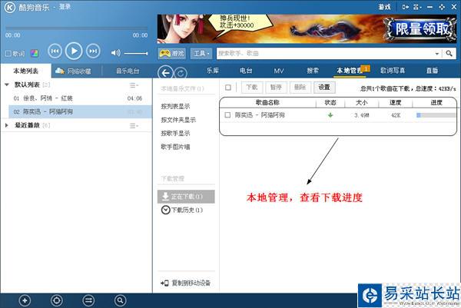Sort by 歌曲名称 column header

267,103
